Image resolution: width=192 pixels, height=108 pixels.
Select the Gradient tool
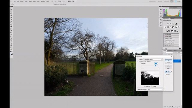[x=11, y=32]
